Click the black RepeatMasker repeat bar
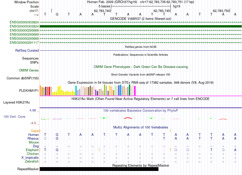The width and height of the screenshot is (242, 175). pos(99,169)
